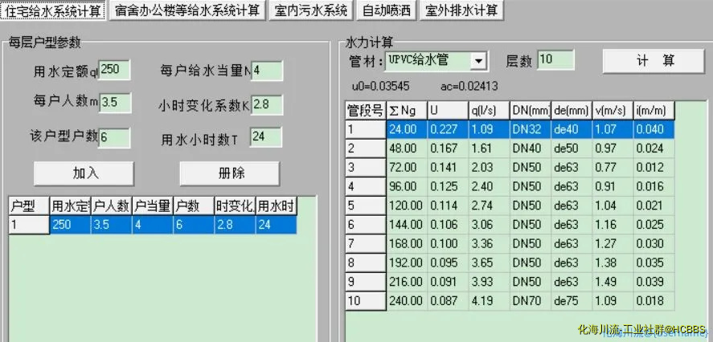Edit the 每户给水当量 field
Viewport: 713px width, 342px height.
267,71
